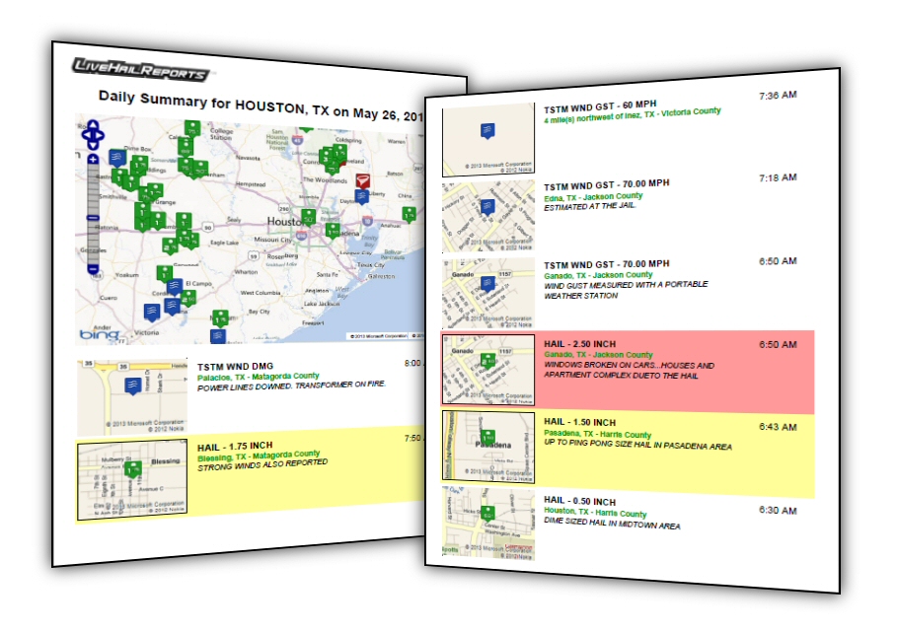Viewport: 899px width, 632px height.
Task: Click the '6:30 AM' timestamp
Action: pos(778,510)
